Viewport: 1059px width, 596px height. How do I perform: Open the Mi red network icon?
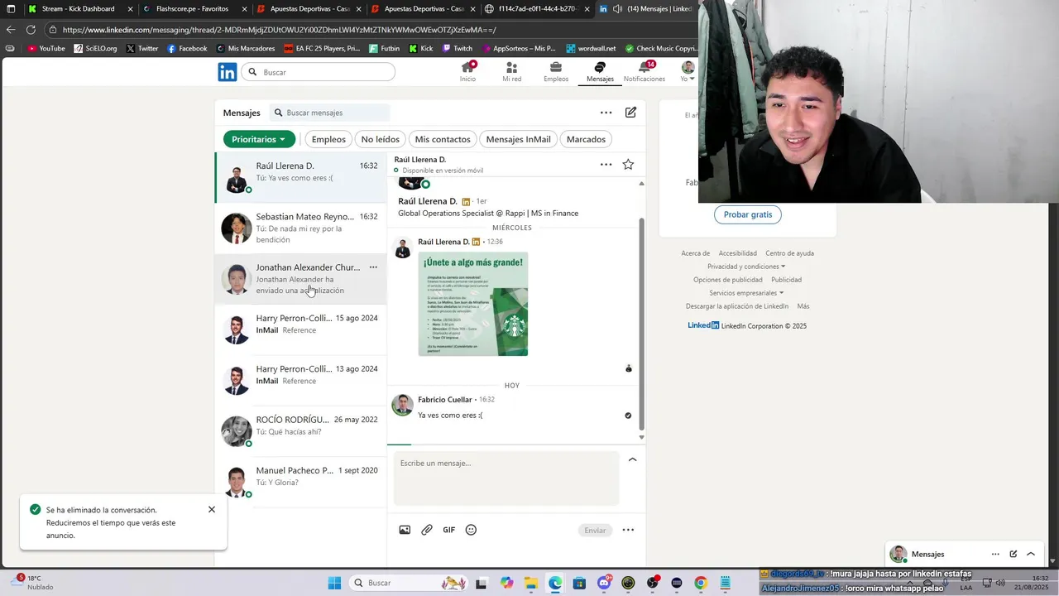tap(511, 72)
